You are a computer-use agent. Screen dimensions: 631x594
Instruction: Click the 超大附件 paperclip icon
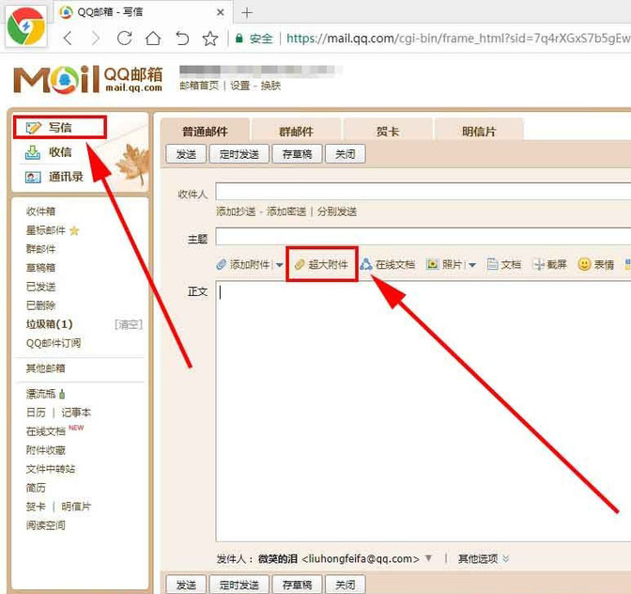(300, 264)
